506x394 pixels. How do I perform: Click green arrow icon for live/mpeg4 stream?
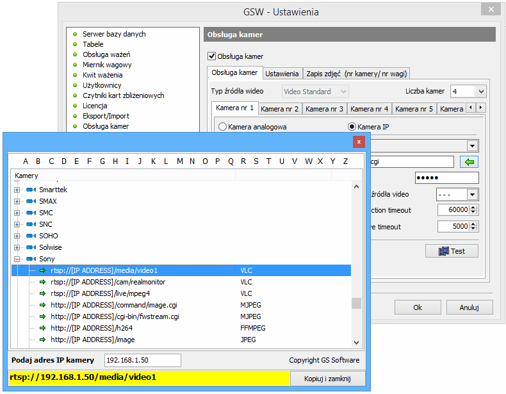point(43,294)
